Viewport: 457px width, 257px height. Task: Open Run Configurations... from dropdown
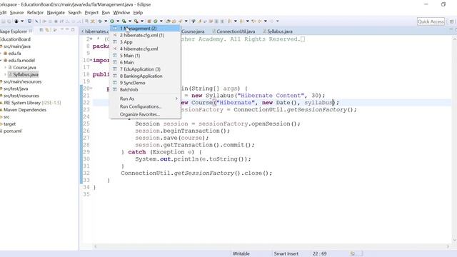tap(145, 106)
